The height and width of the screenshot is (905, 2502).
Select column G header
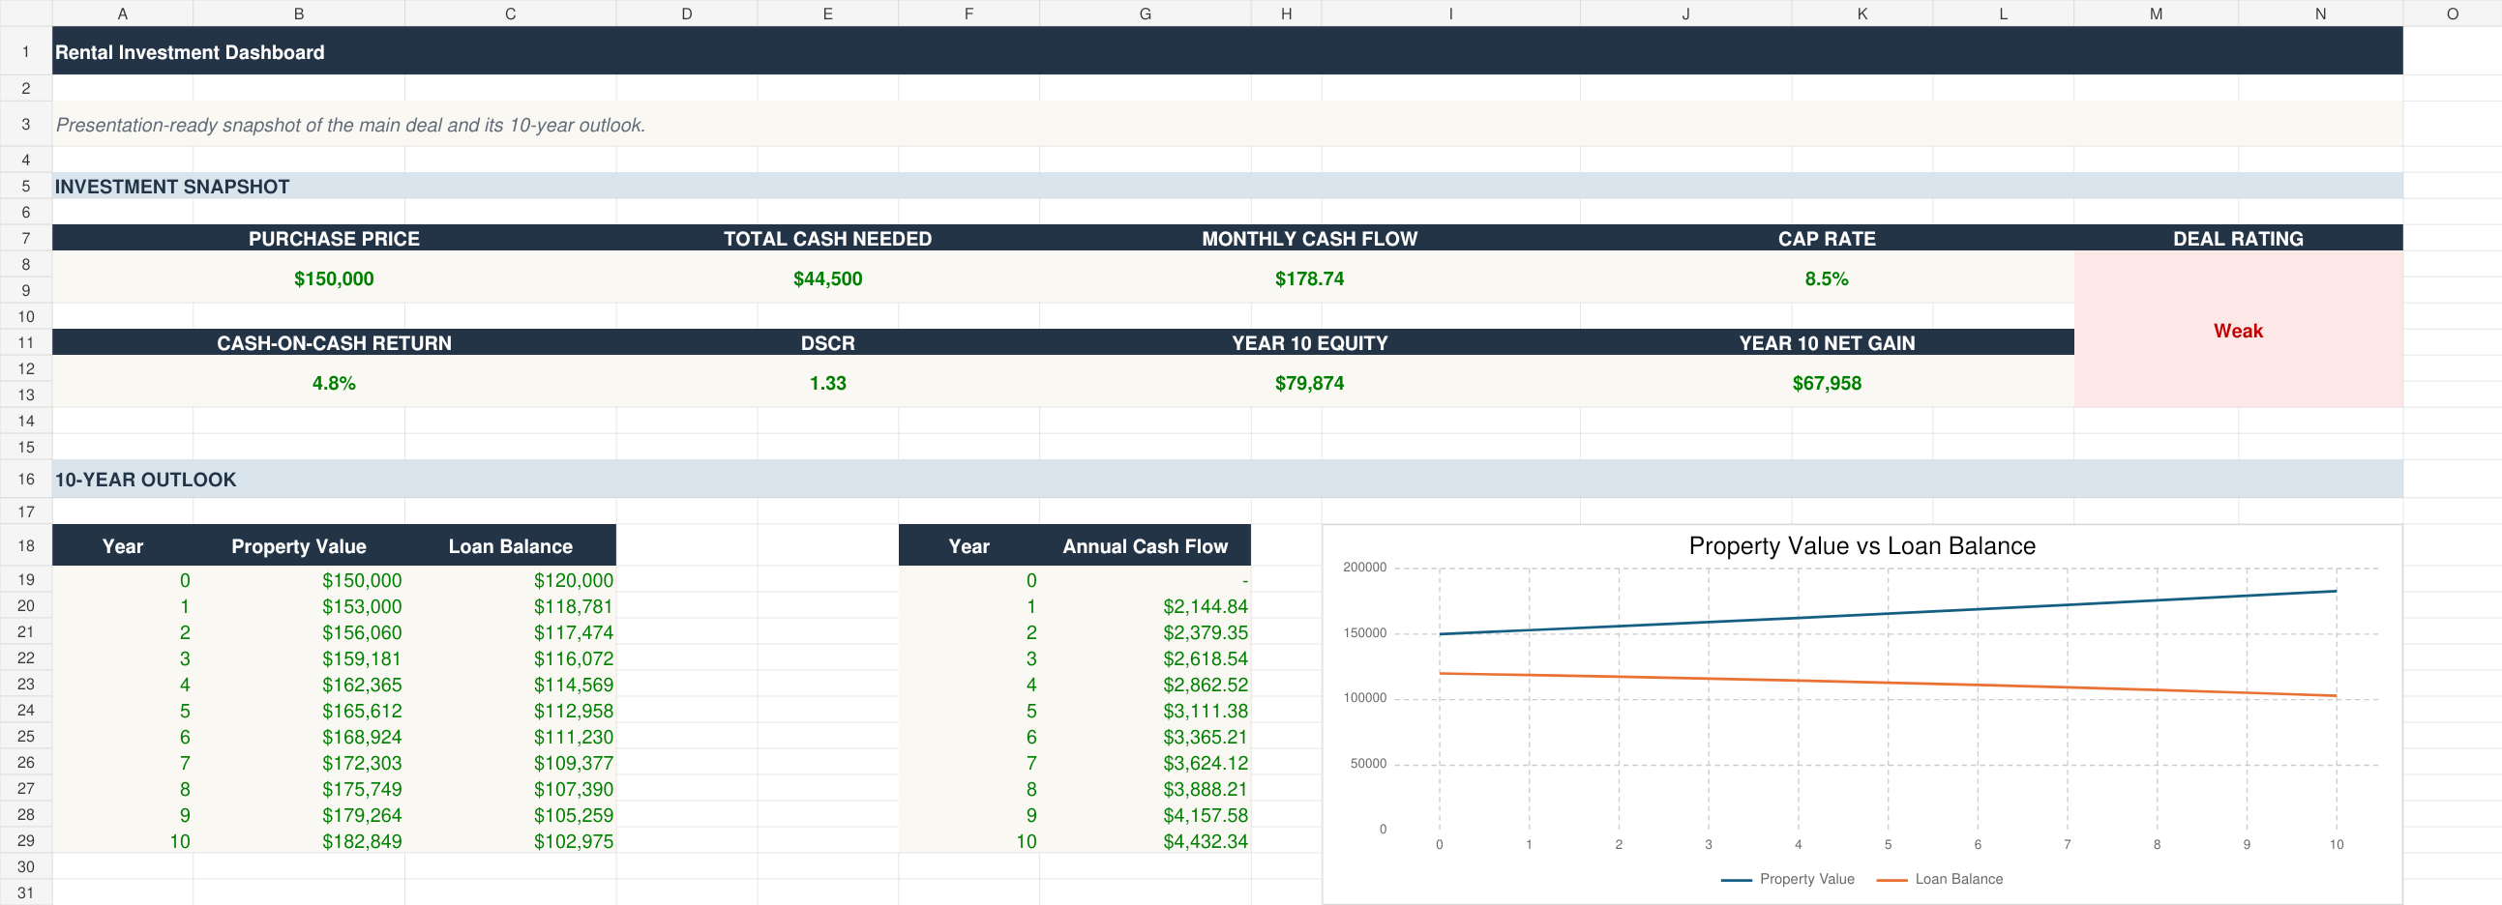tap(1146, 14)
